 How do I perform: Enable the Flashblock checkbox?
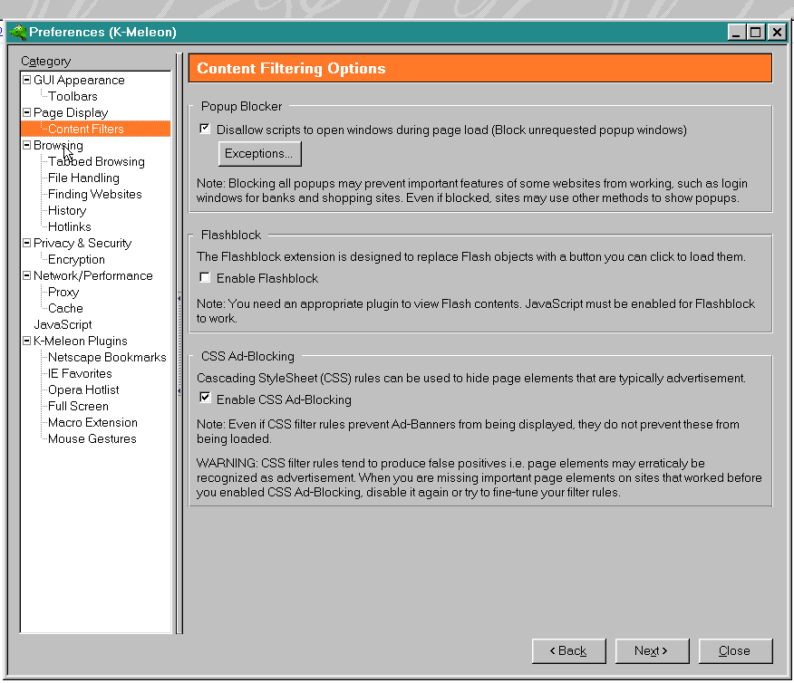(205, 278)
